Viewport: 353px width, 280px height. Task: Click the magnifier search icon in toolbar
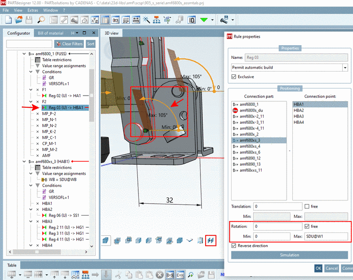coord(41,20)
